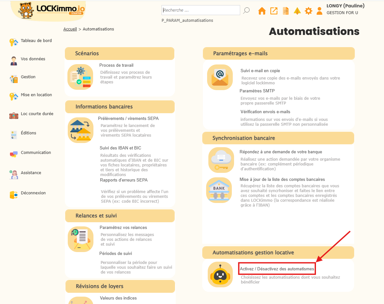
Task: Open Prélèvements / virements SEPA settings
Action: click(x=128, y=119)
